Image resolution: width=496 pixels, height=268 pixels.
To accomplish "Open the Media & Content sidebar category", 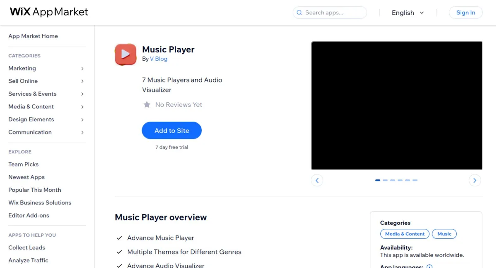I will [31, 107].
